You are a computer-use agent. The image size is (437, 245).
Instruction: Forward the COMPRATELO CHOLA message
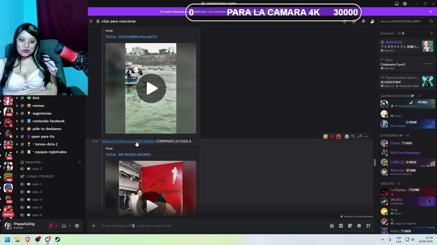(x=360, y=136)
